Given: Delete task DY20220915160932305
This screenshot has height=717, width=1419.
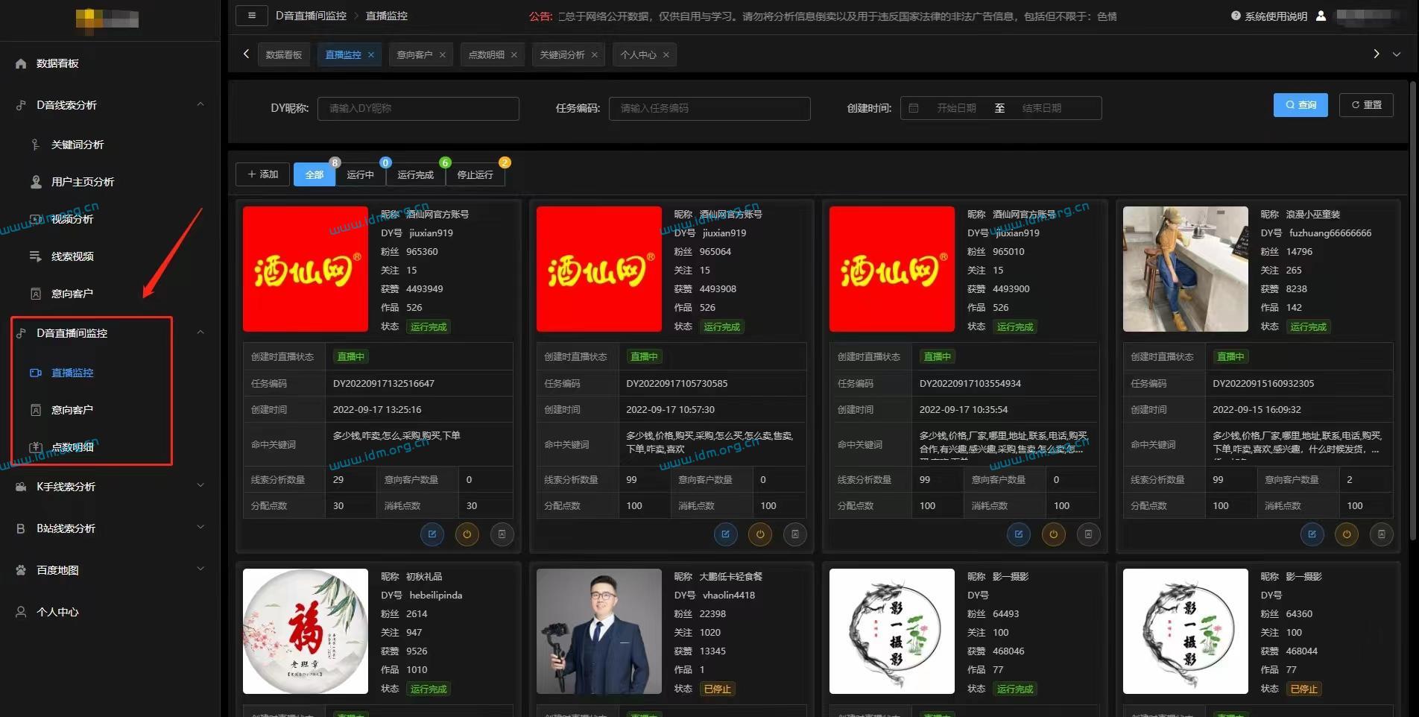Looking at the screenshot, I should [x=1382, y=534].
